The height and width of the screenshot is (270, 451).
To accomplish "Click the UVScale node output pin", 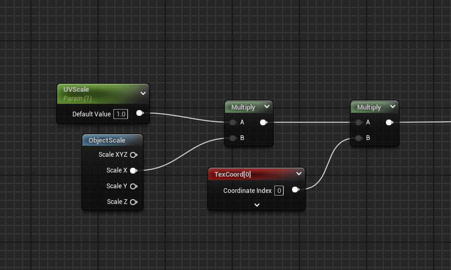I will [x=139, y=113].
